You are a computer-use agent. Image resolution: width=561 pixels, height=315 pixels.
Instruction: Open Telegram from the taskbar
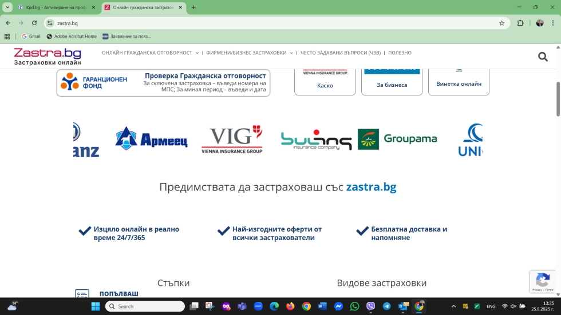(x=387, y=306)
